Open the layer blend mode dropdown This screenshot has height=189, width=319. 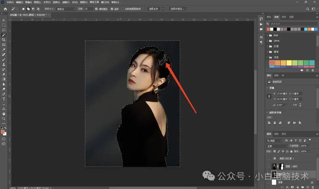click(x=277, y=146)
